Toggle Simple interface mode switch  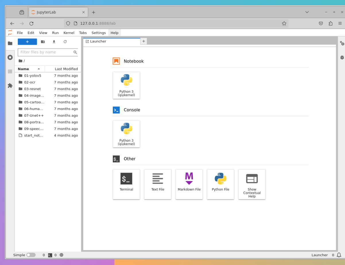click(31, 255)
